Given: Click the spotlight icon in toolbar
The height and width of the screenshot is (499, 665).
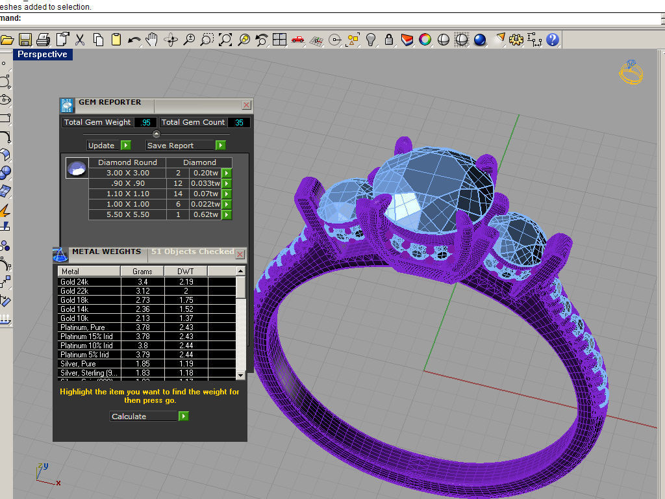Looking at the screenshot, I should point(500,38).
